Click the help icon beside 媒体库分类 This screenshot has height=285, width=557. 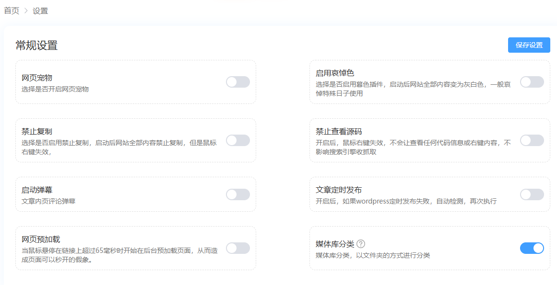pos(361,244)
